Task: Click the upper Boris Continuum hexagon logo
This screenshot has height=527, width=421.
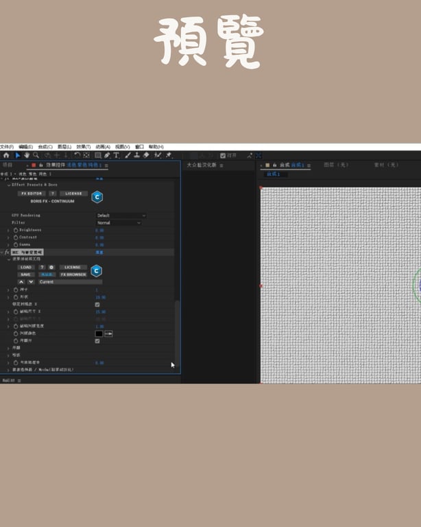Action: tap(97, 197)
